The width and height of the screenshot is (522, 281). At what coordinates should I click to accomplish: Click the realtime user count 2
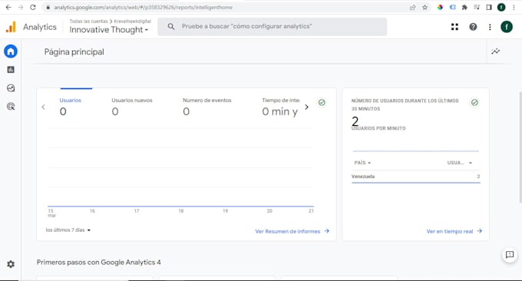point(355,121)
